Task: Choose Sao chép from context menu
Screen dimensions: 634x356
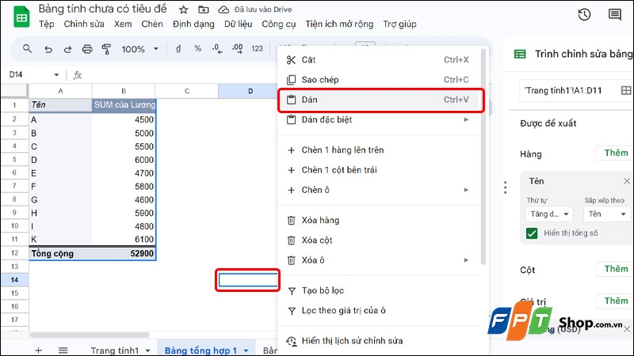Action: click(x=379, y=80)
